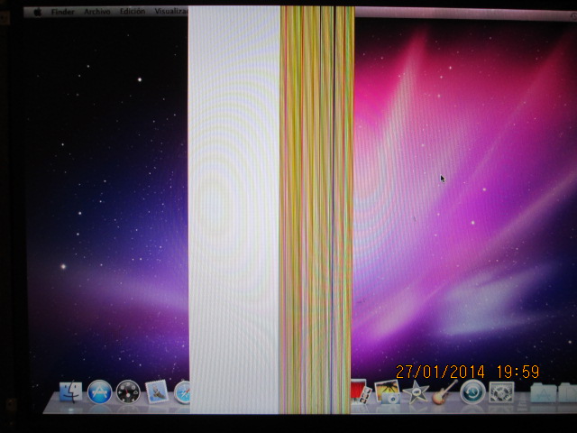Open the Applications folder stack in the Dock

tap(543, 393)
